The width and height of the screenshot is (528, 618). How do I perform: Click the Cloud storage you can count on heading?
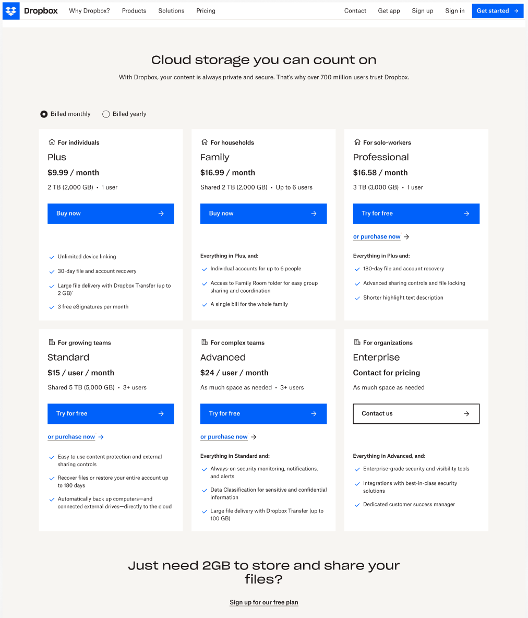(x=264, y=60)
